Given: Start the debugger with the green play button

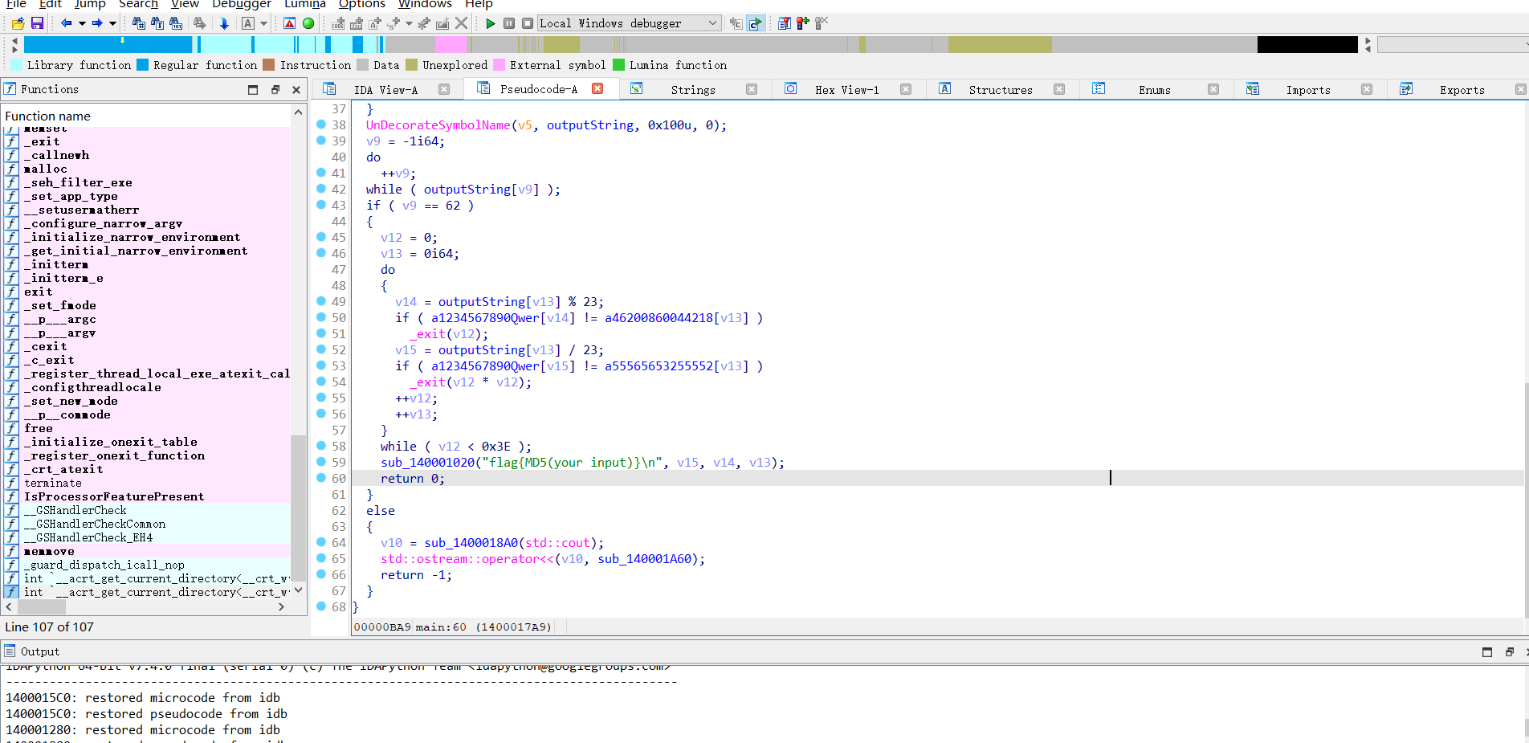Looking at the screenshot, I should tap(491, 24).
